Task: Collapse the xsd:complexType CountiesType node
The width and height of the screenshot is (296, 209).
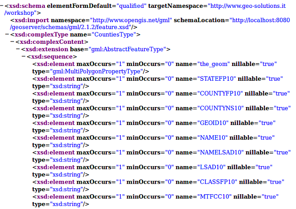Action: click(x=7, y=35)
